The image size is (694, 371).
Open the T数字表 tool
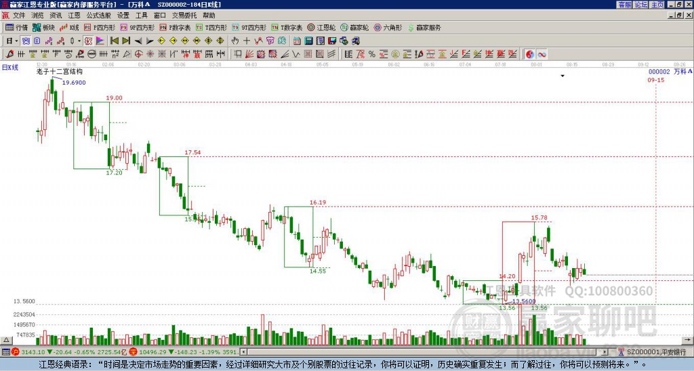coord(287,27)
